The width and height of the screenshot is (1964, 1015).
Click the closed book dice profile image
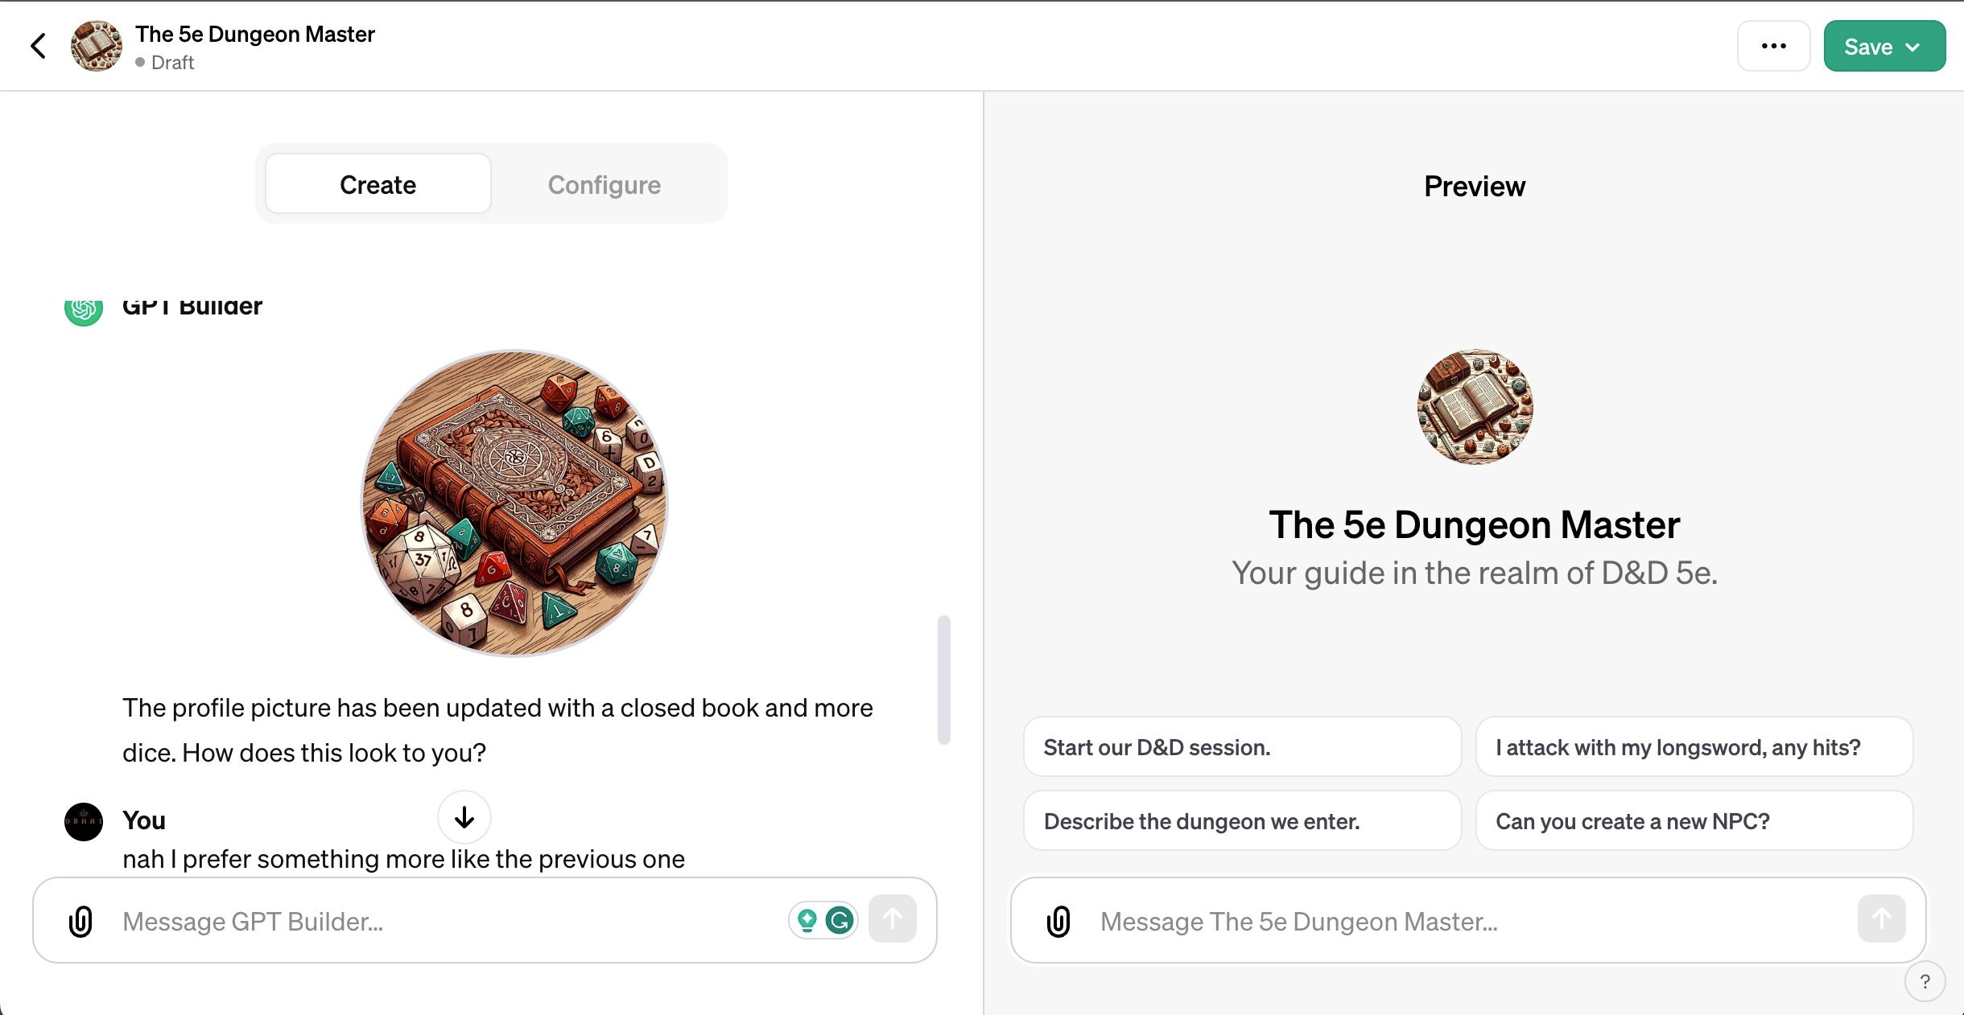(514, 503)
